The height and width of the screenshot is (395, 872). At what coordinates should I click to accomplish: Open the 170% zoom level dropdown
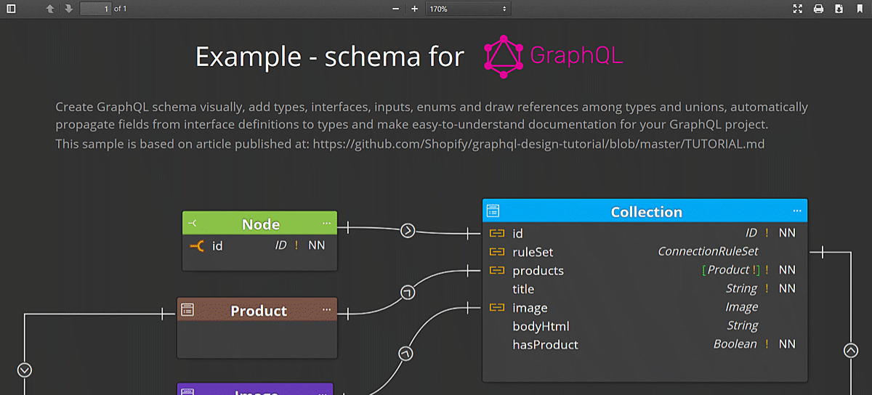click(x=468, y=9)
